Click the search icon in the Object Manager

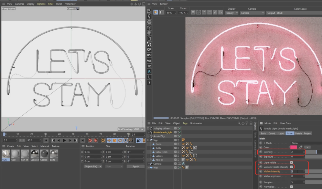[239, 123]
